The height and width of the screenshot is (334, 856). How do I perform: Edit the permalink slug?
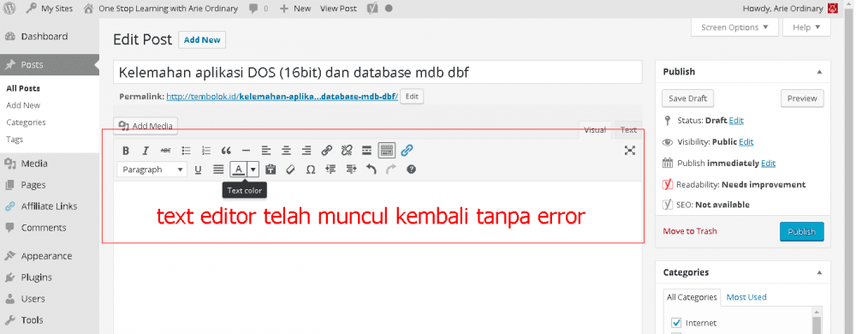412,97
